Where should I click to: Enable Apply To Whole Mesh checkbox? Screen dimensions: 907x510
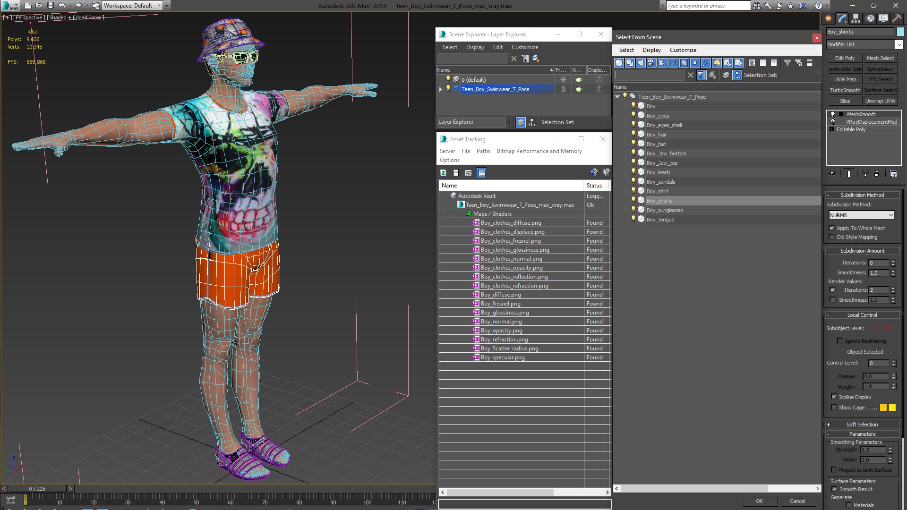point(832,228)
